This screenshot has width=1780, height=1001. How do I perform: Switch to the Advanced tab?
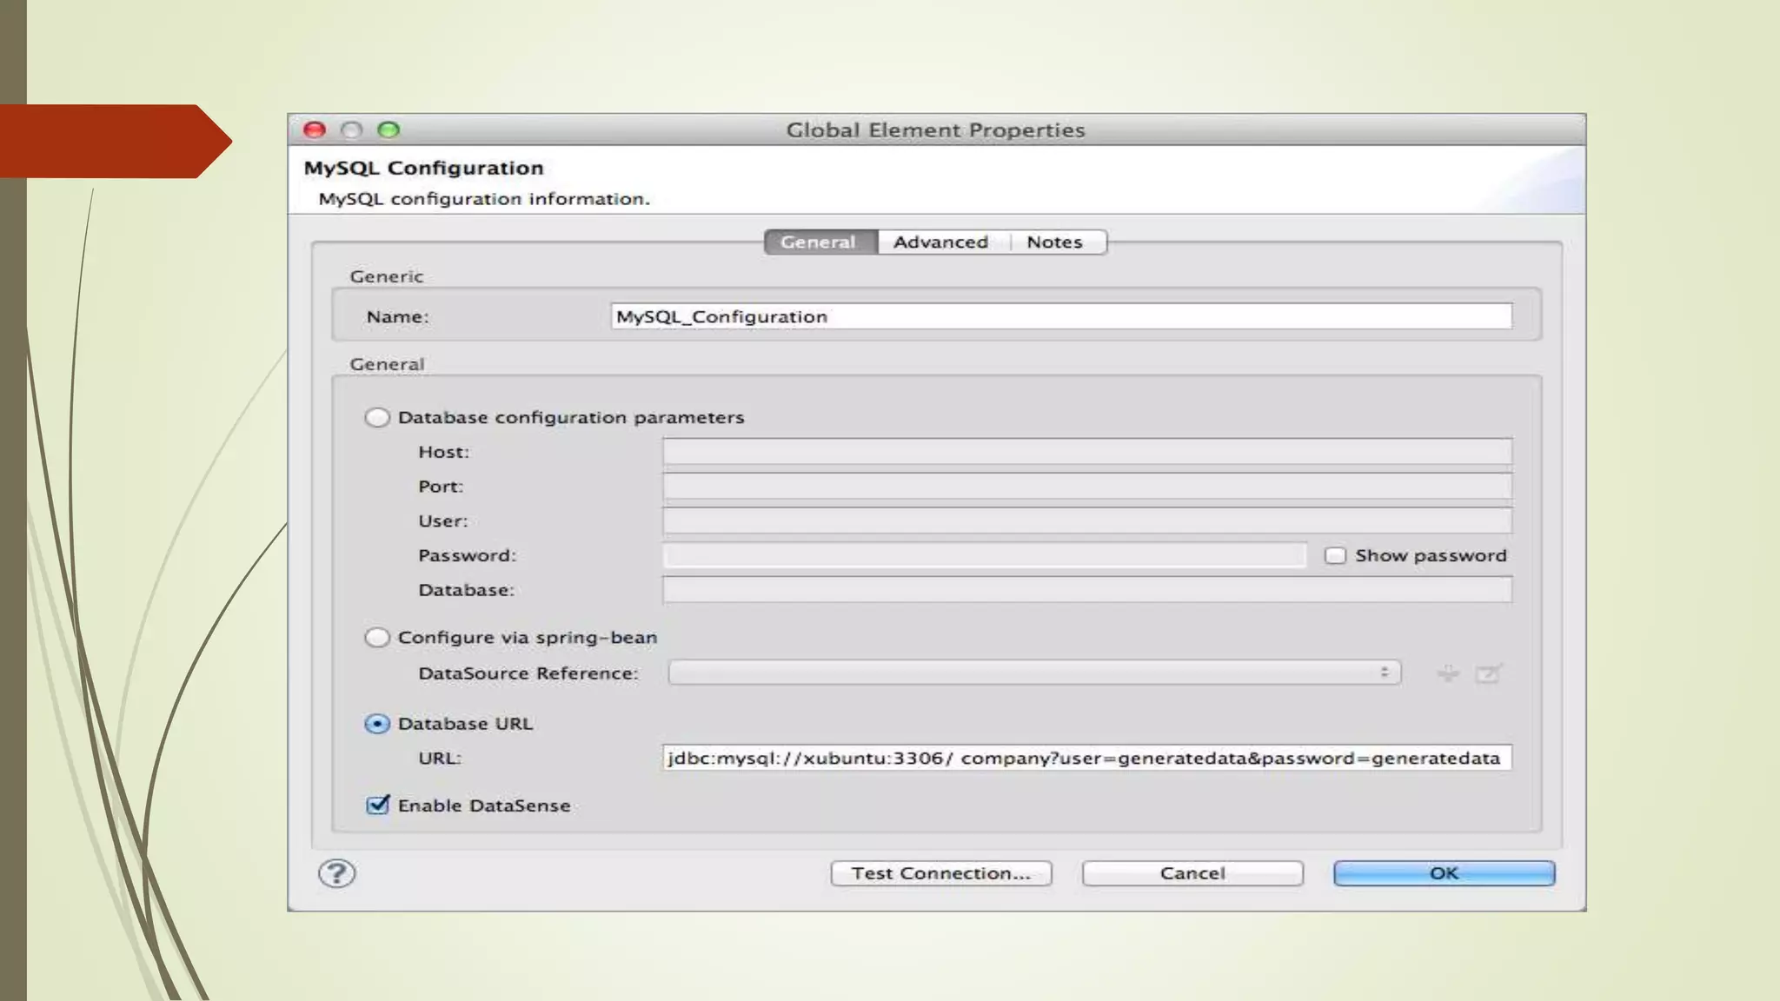pos(940,242)
